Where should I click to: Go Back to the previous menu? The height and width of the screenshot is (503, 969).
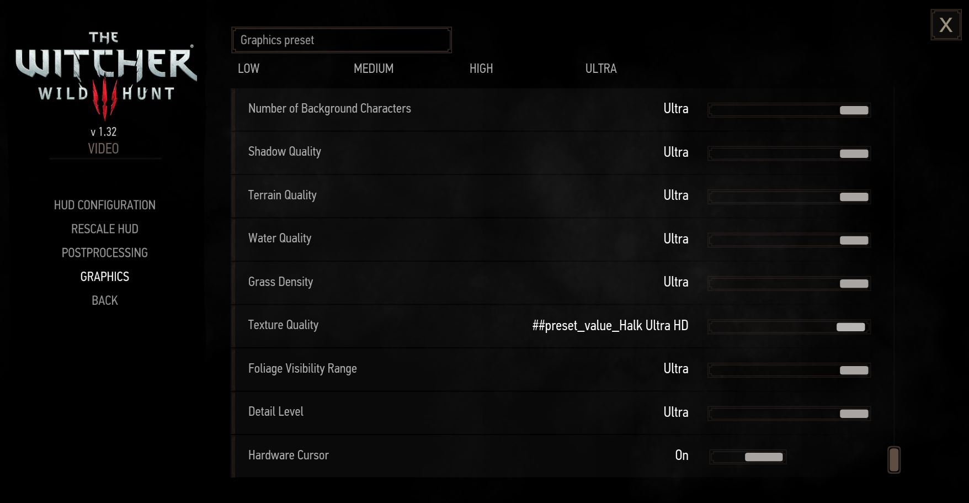[105, 300]
